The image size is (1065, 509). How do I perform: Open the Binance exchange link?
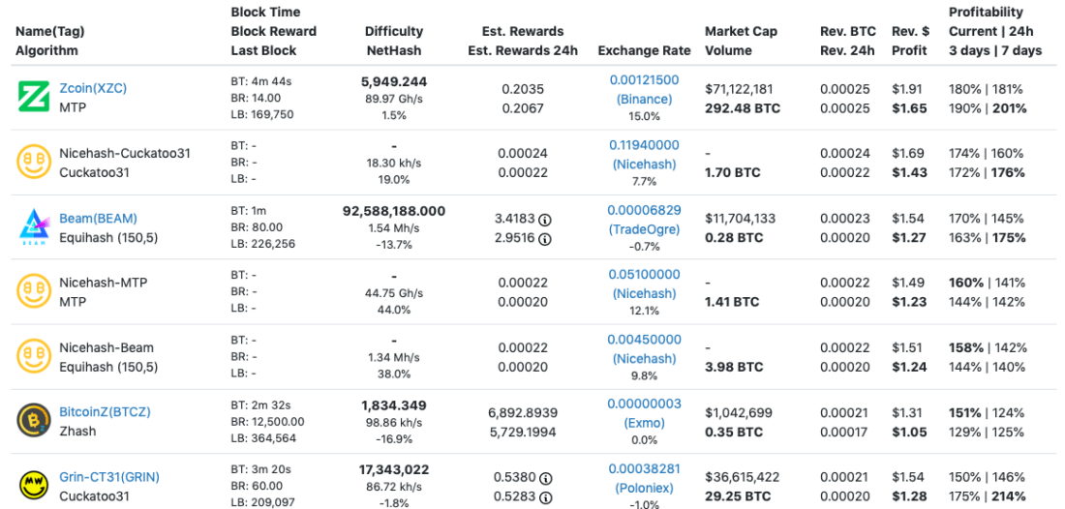point(644,99)
